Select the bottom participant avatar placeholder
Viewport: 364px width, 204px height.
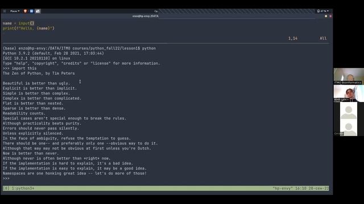pos(349,127)
